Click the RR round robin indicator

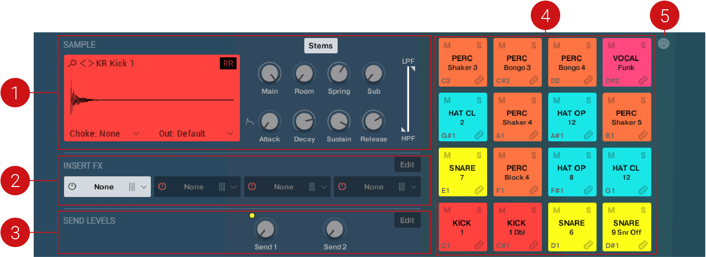click(x=228, y=63)
